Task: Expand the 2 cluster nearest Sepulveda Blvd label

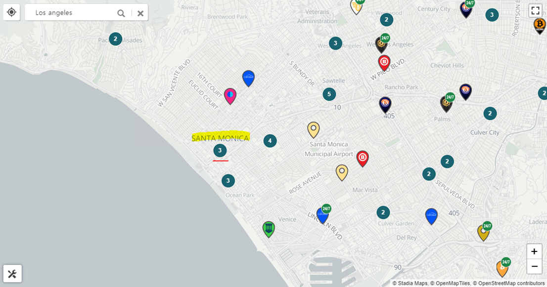Action: click(429, 174)
